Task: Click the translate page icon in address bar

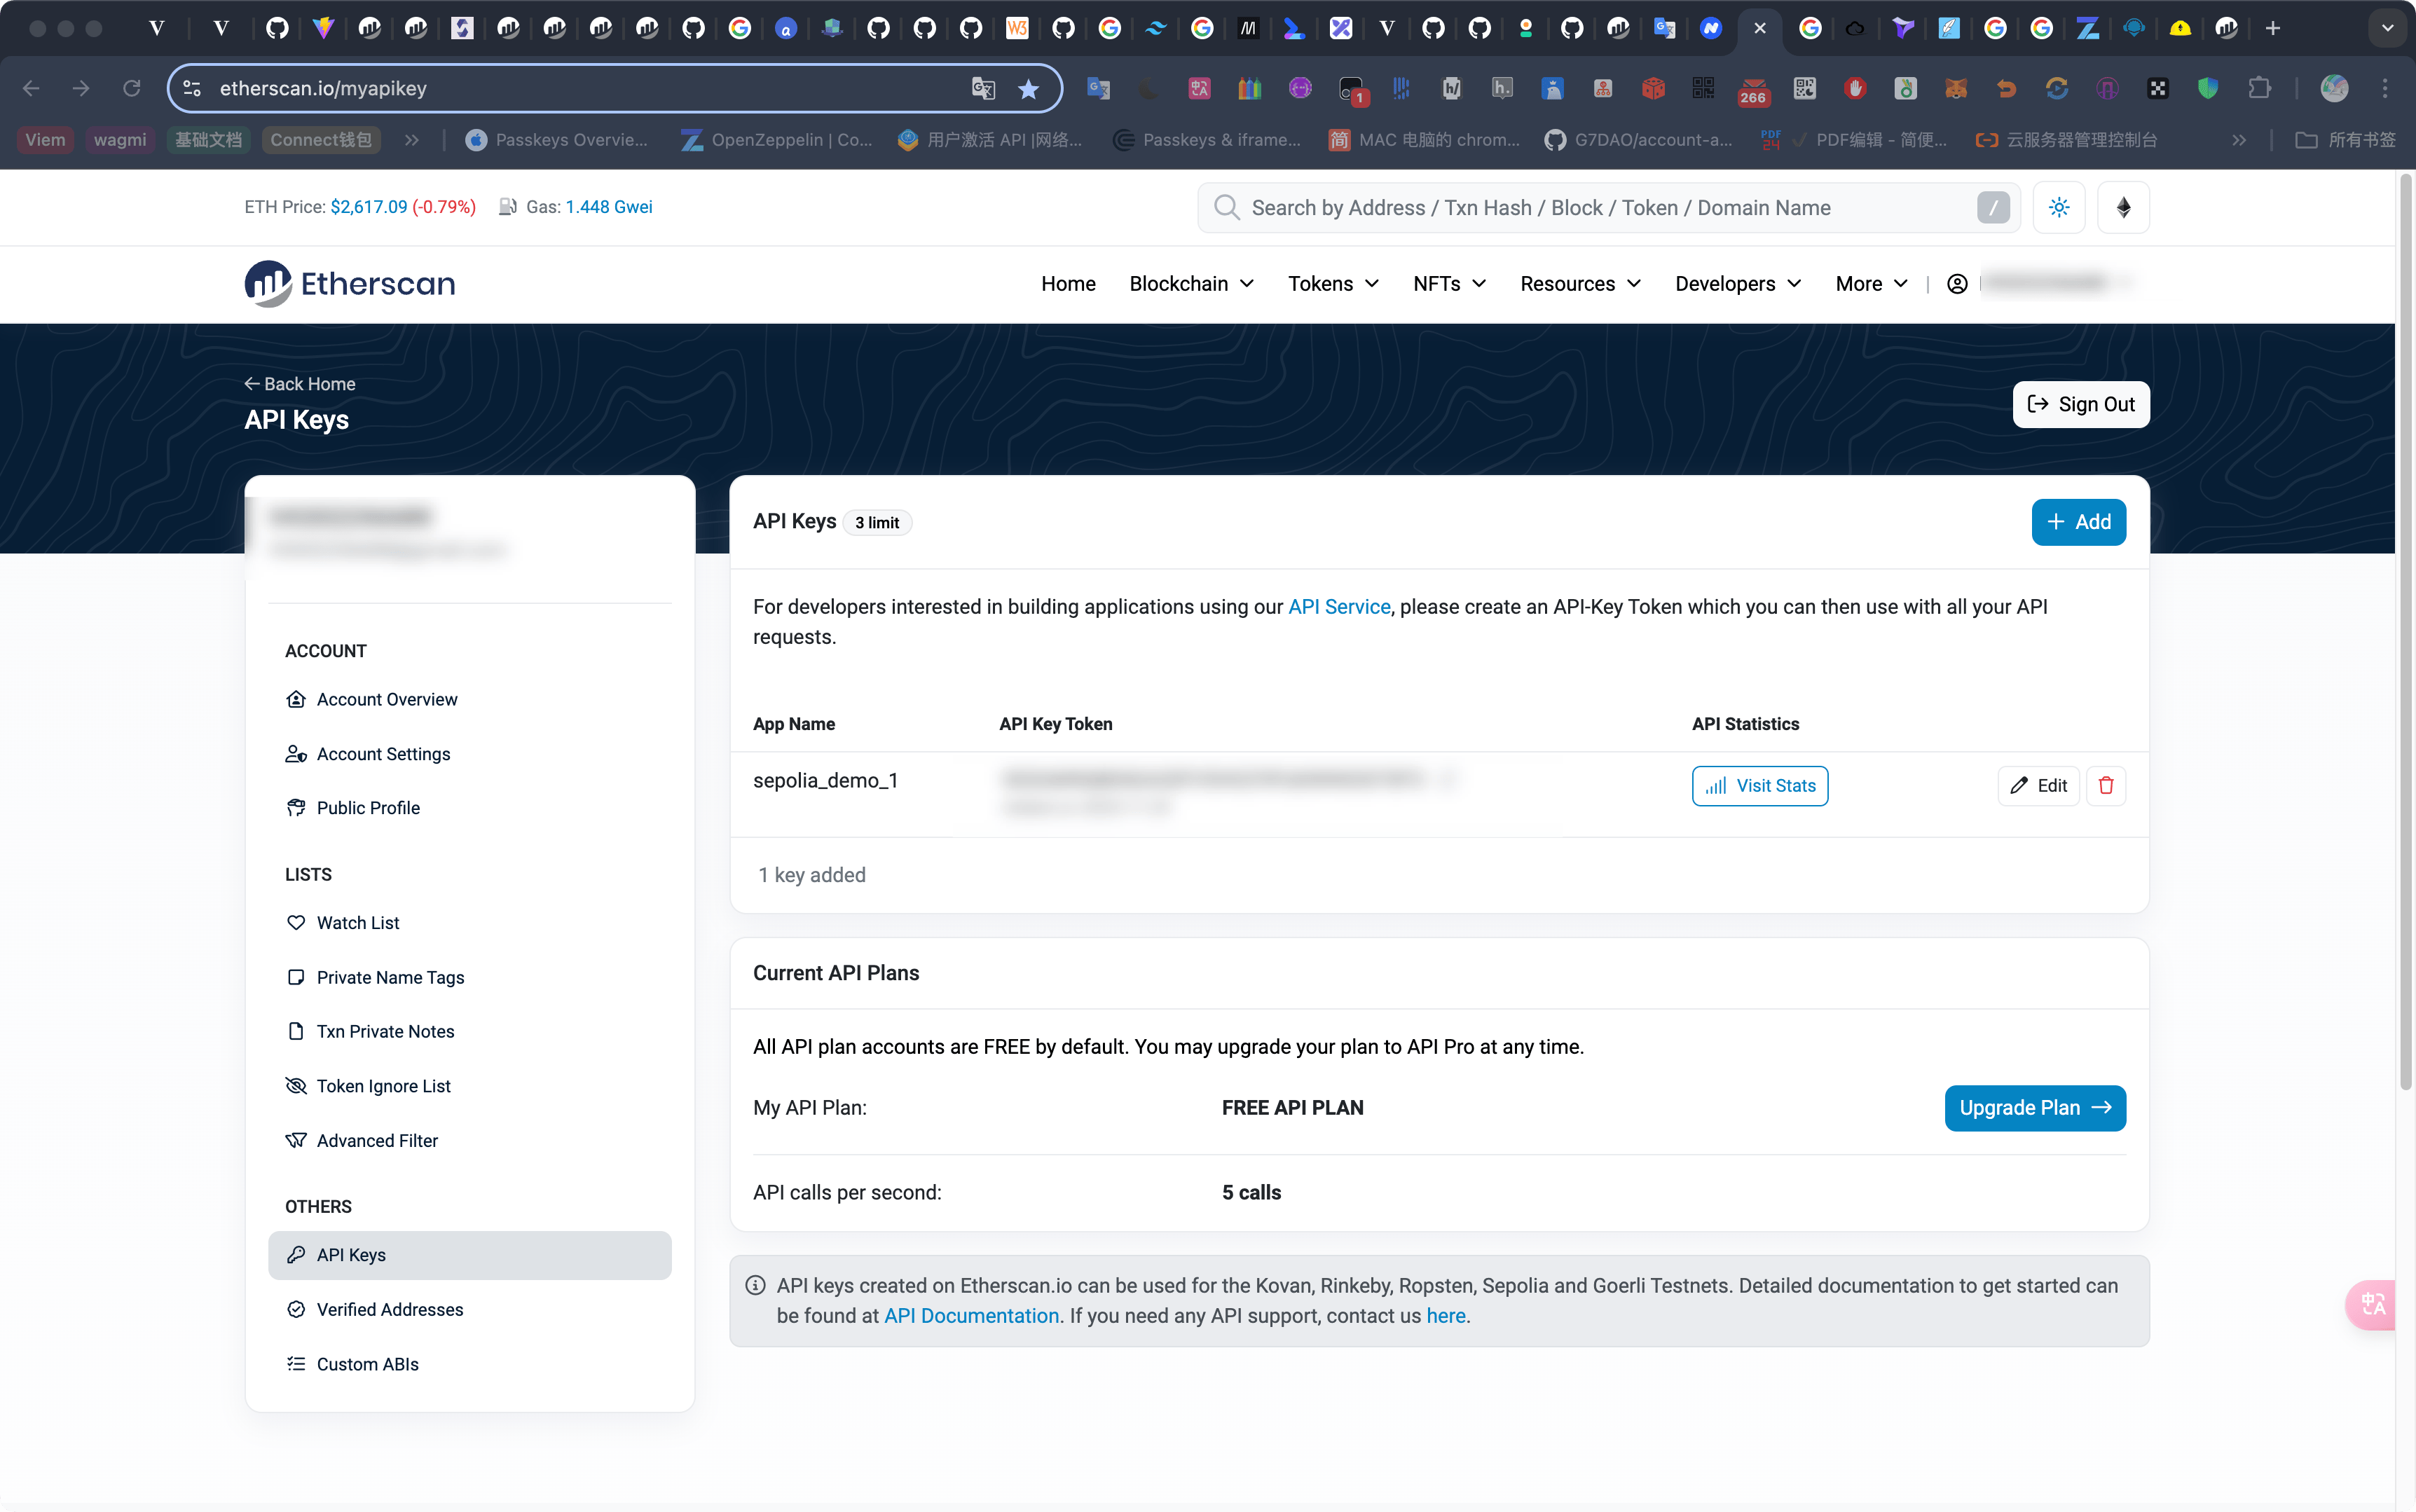Action: (983, 89)
